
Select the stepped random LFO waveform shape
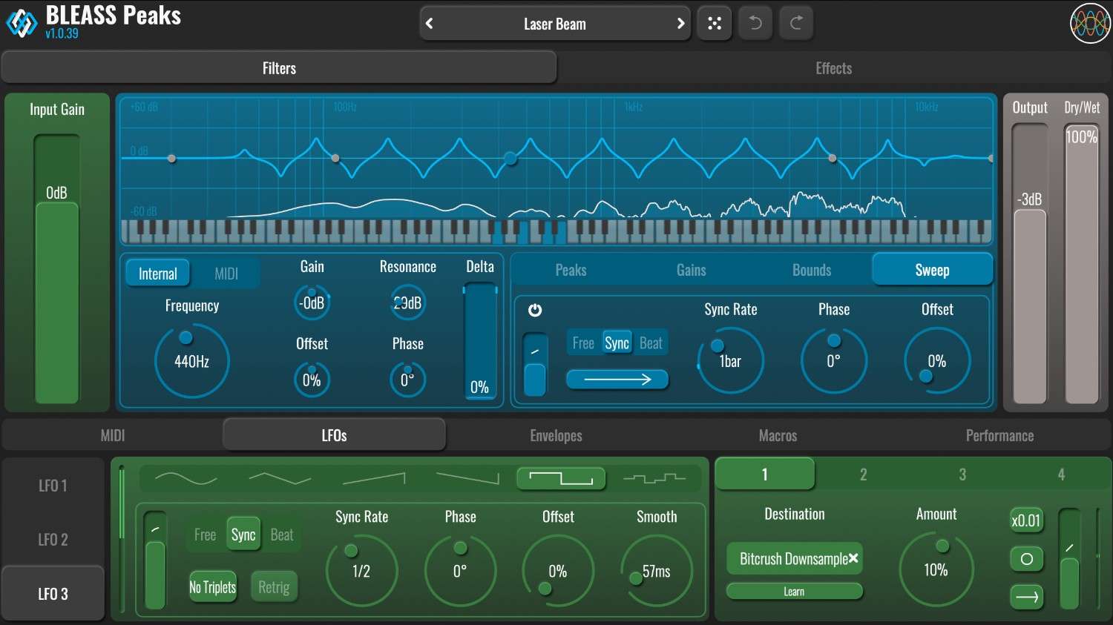click(655, 478)
